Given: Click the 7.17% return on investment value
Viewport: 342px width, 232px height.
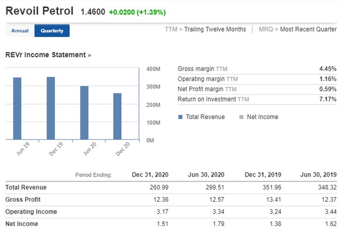Looking at the screenshot, I should click(x=328, y=99).
